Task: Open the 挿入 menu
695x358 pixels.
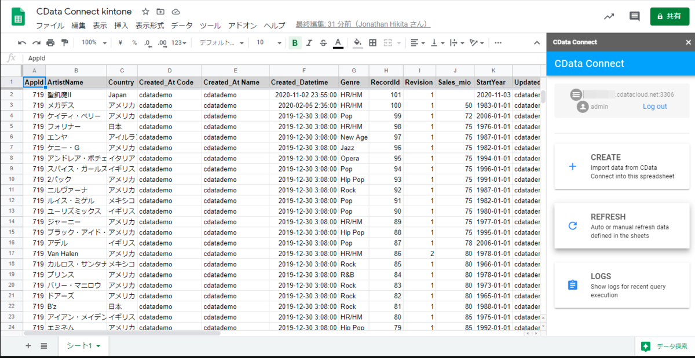Action: point(121,25)
